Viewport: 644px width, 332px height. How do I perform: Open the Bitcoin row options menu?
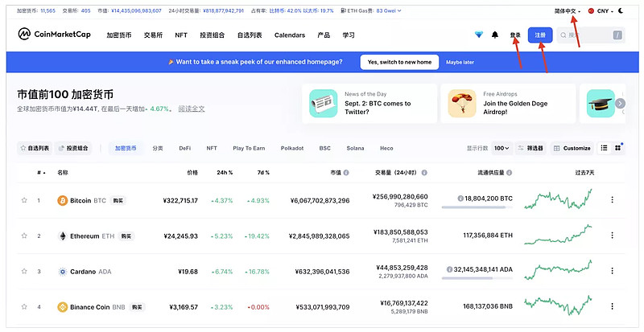coord(612,200)
